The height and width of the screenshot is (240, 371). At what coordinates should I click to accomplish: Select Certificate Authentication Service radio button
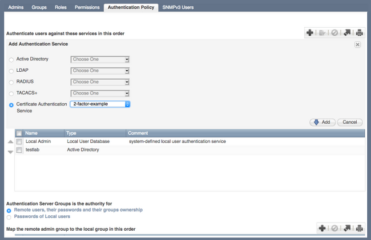click(x=11, y=105)
